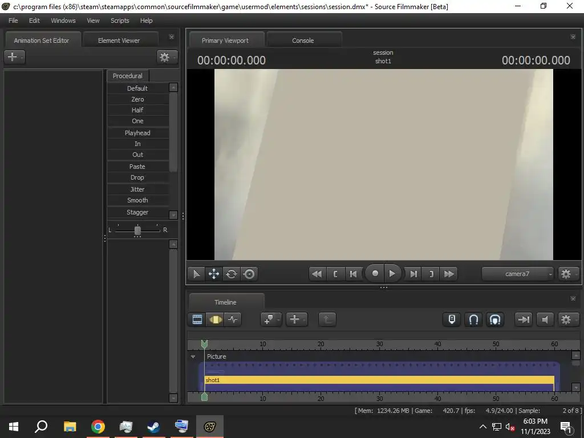Toggle the playhead lock icon
Viewport: 584px width, 438px height.
click(x=452, y=319)
